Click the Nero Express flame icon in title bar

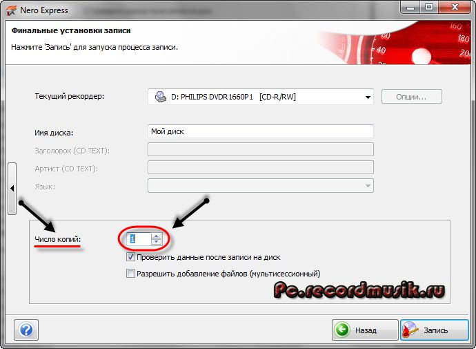coord(11,10)
